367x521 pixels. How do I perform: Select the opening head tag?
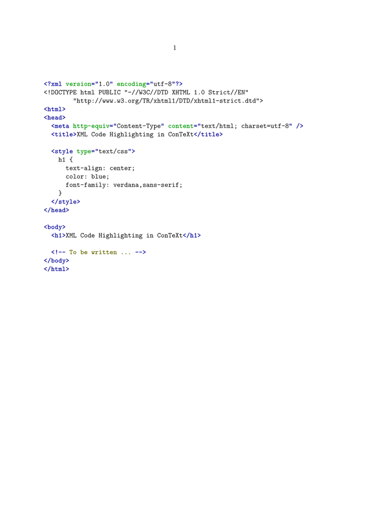[x=55, y=118]
